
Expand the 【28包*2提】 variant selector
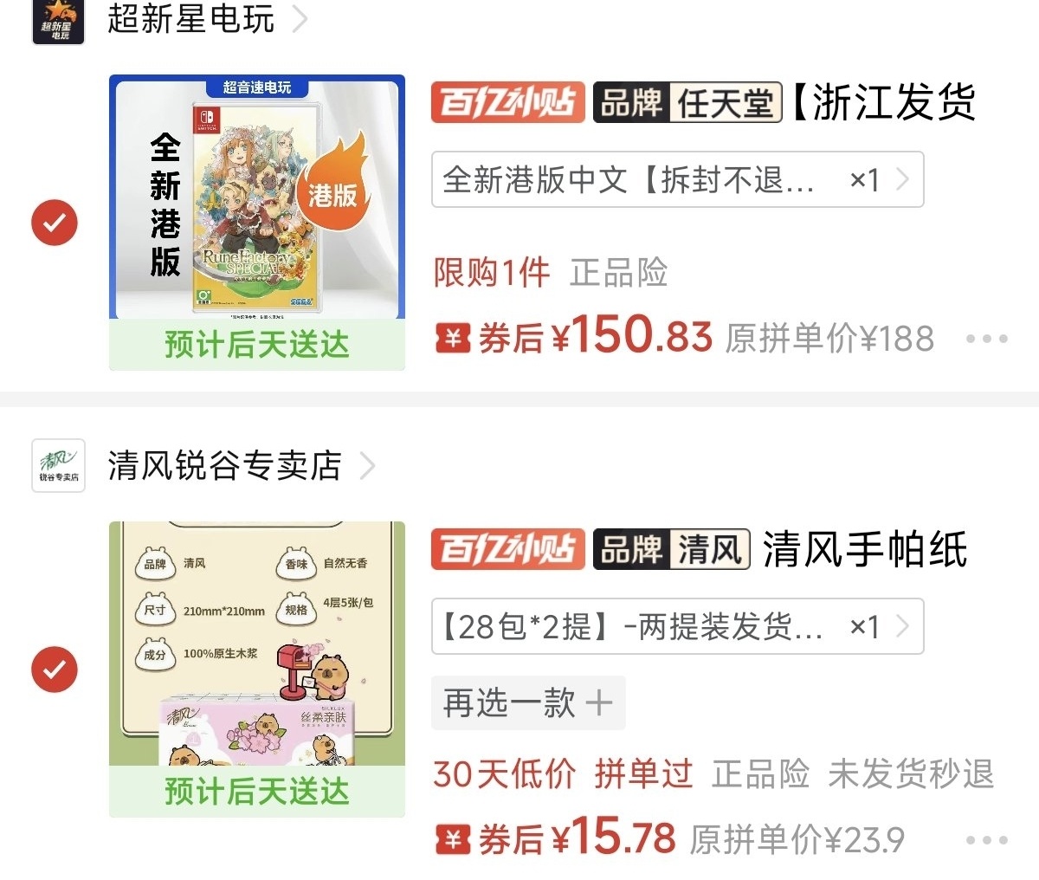678,626
